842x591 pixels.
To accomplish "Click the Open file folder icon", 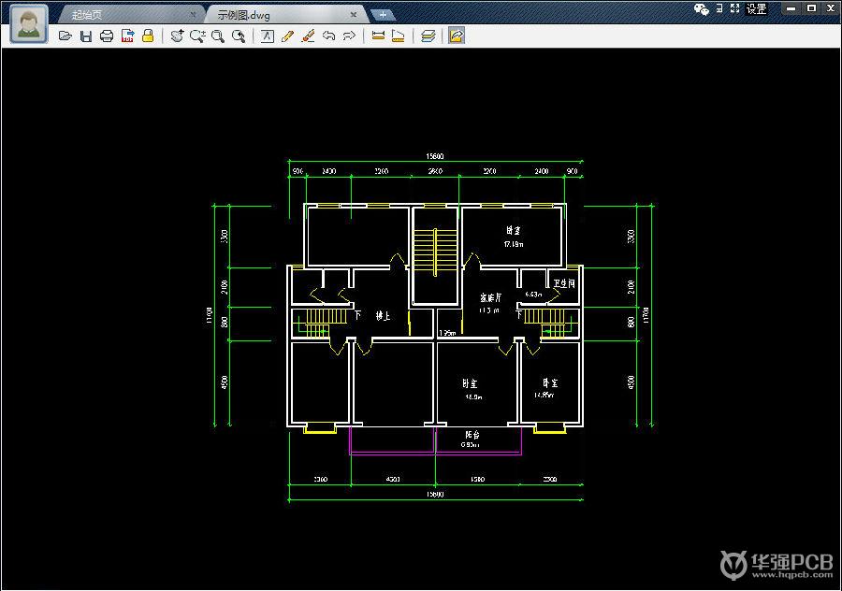I will [x=65, y=36].
